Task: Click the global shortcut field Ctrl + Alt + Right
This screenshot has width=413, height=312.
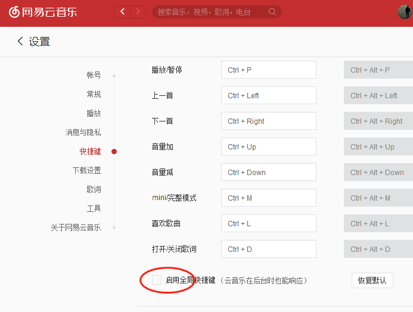Action: point(378,121)
